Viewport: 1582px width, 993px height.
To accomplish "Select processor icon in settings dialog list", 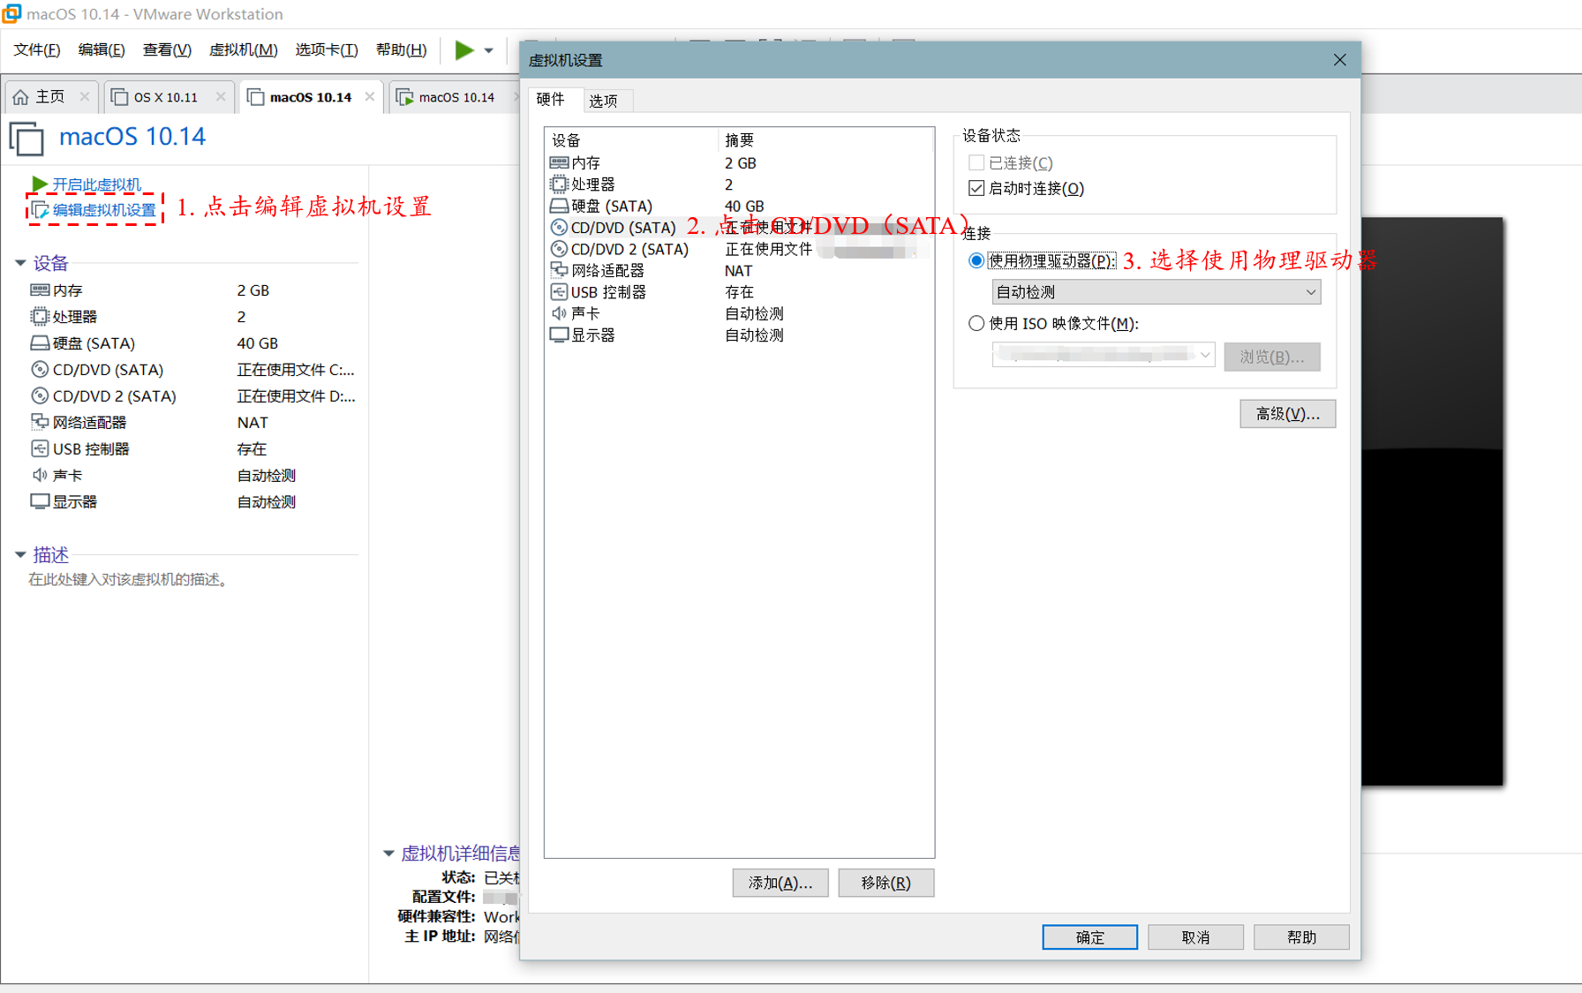I will pyautogui.click(x=559, y=184).
